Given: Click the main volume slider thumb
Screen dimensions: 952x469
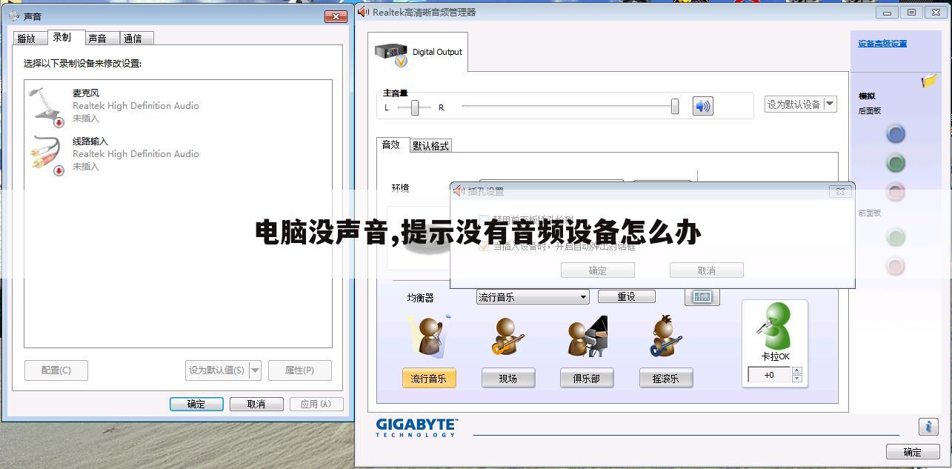Looking at the screenshot, I should [675, 107].
